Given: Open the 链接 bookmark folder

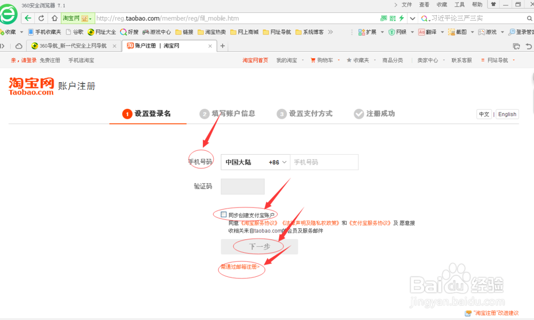Looking at the screenshot, I should point(184,32).
